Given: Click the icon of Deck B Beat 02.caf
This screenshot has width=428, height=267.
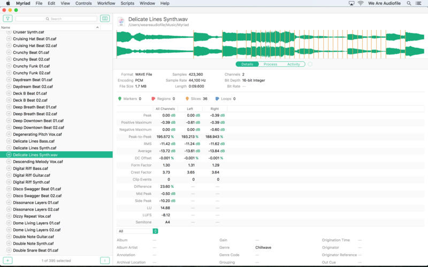Looking at the screenshot, I should pos(9,100).
